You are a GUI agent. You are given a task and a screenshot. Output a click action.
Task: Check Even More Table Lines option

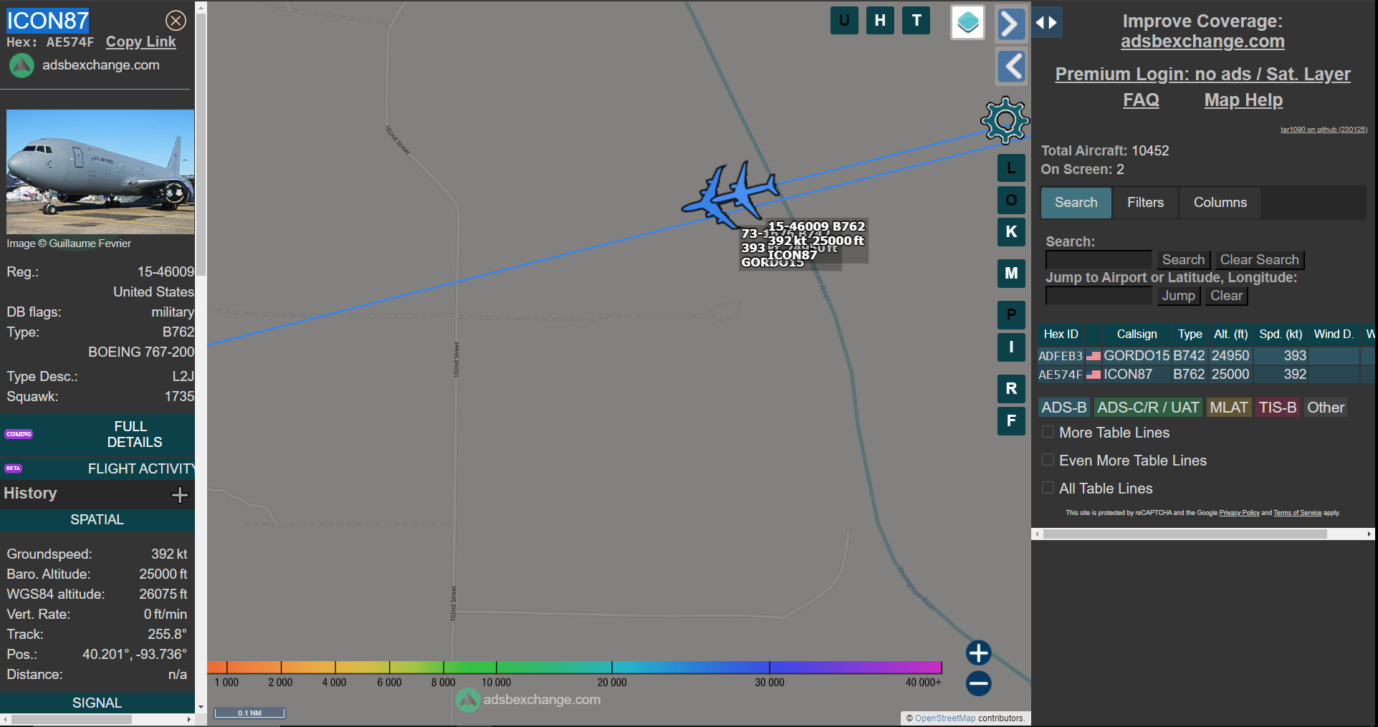click(x=1048, y=460)
